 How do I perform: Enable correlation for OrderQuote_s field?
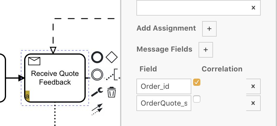point(197,99)
